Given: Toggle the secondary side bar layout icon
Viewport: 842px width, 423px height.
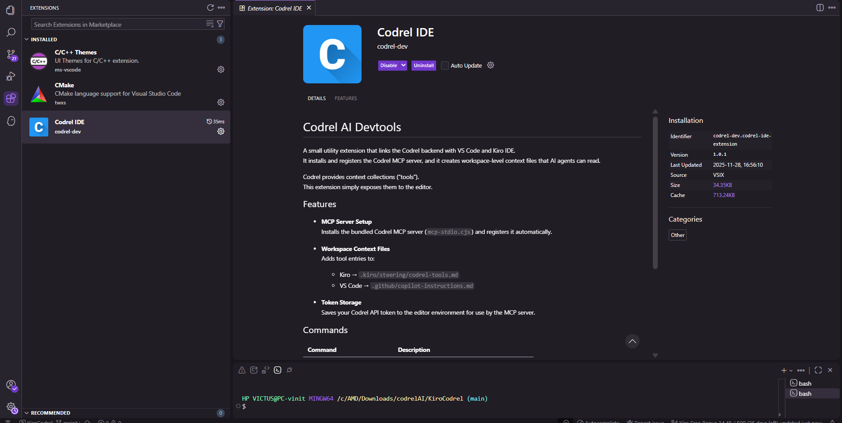Looking at the screenshot, I should point(820,7).
